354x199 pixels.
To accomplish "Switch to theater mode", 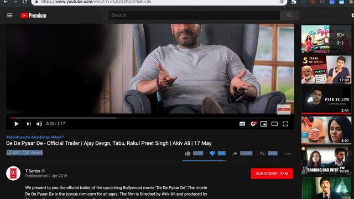I will point(274,124).
